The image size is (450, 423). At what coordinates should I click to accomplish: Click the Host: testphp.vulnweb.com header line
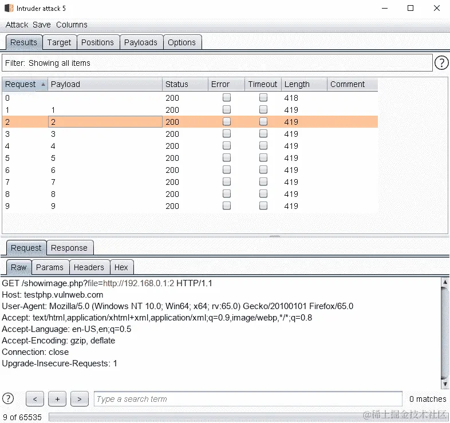click(53, 295)
